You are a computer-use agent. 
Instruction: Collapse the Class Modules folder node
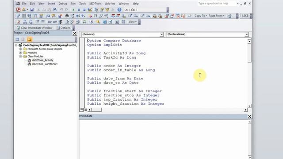[x=20, y=57]
